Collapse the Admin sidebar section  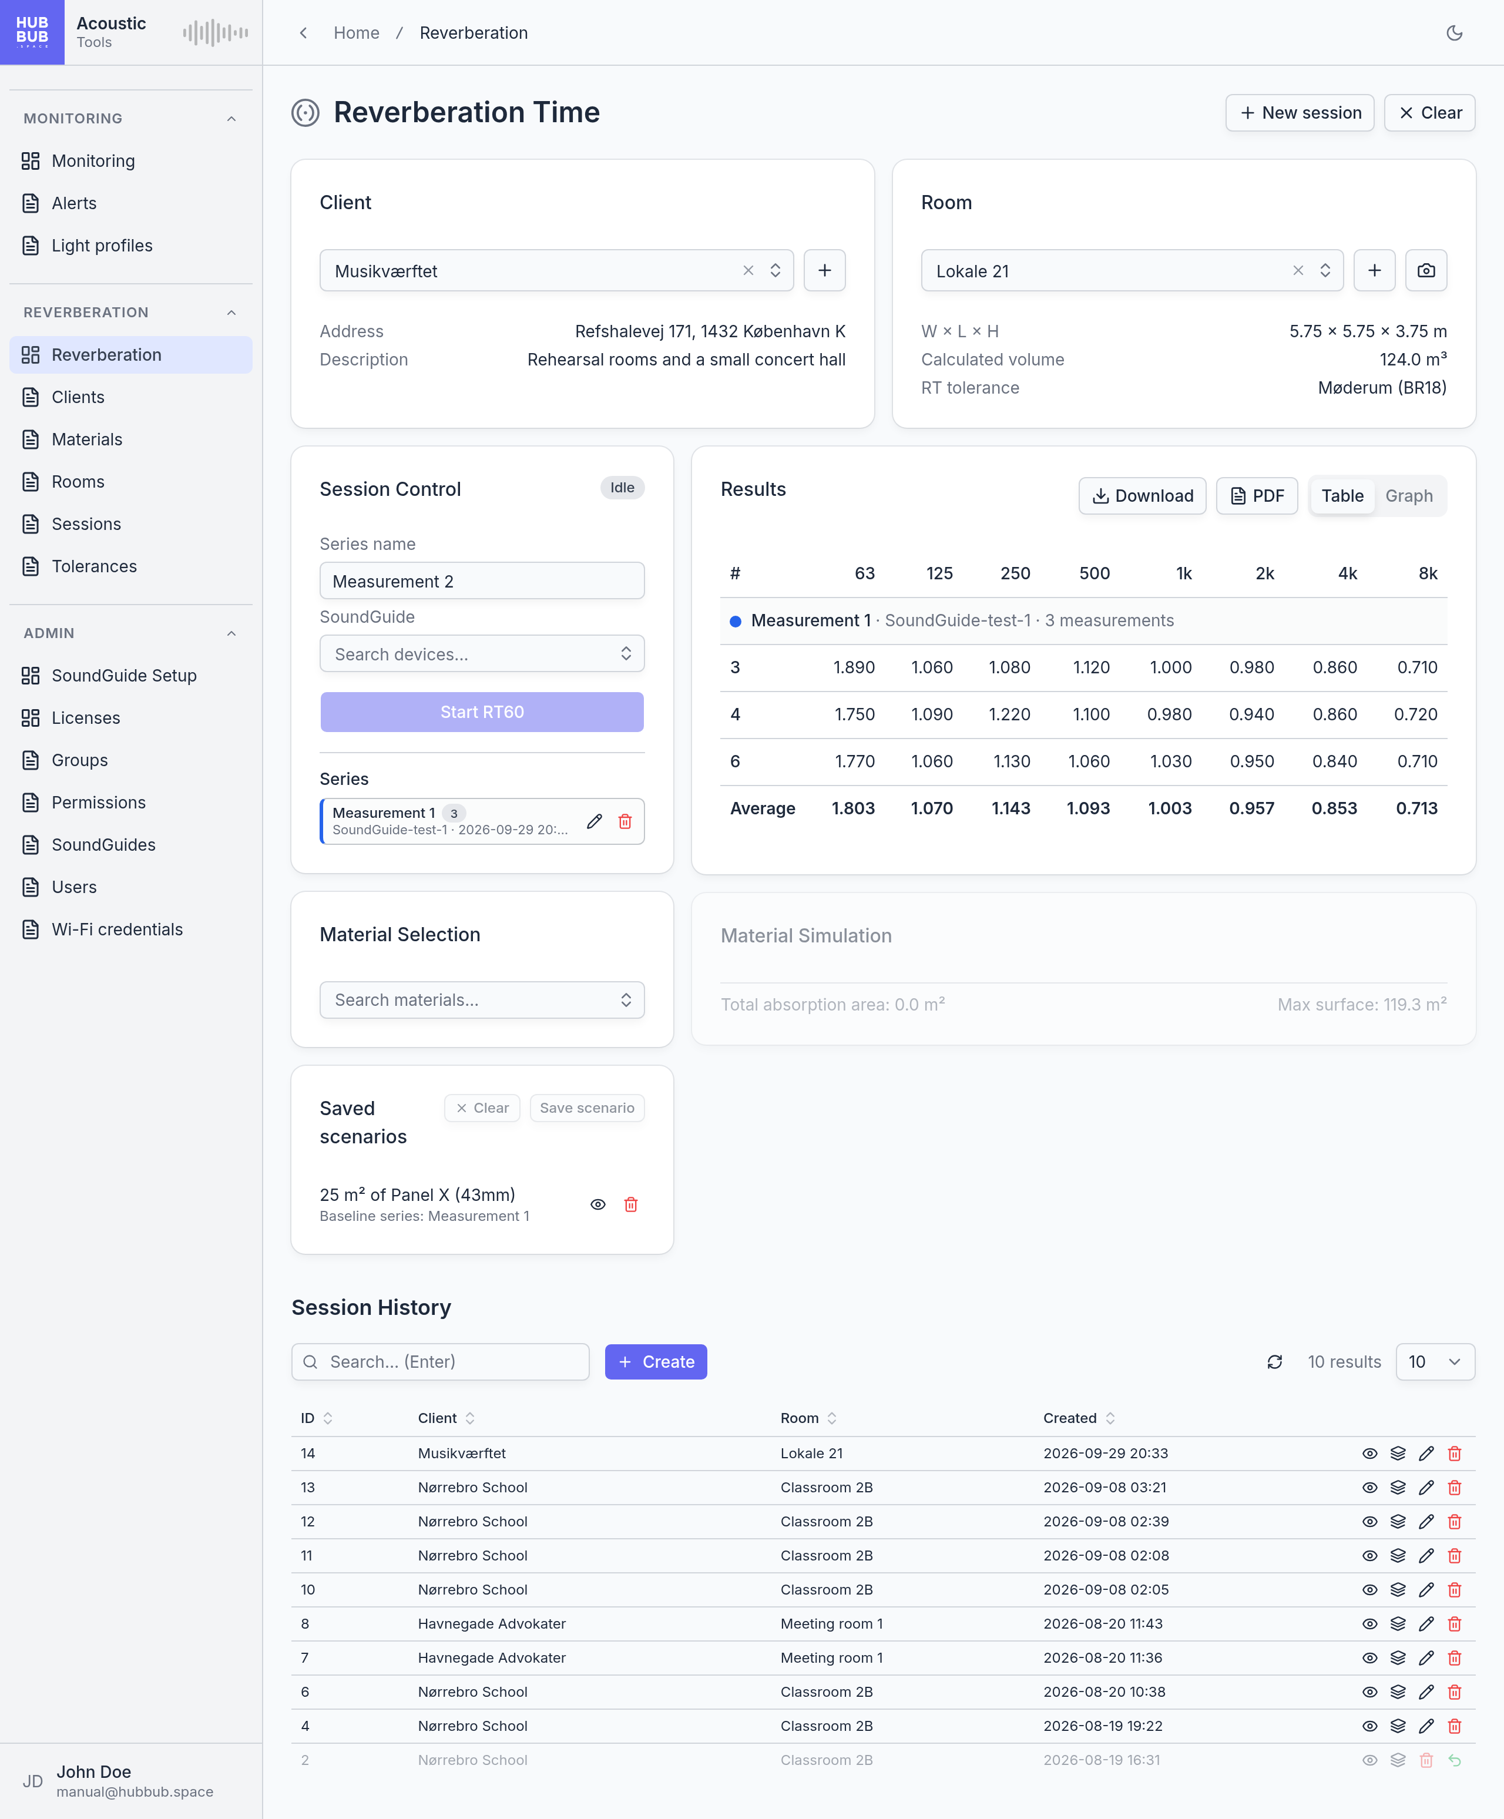tap(231, 633)
